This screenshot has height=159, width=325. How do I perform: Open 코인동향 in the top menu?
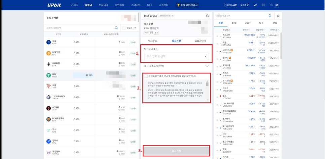coord(119,5)
